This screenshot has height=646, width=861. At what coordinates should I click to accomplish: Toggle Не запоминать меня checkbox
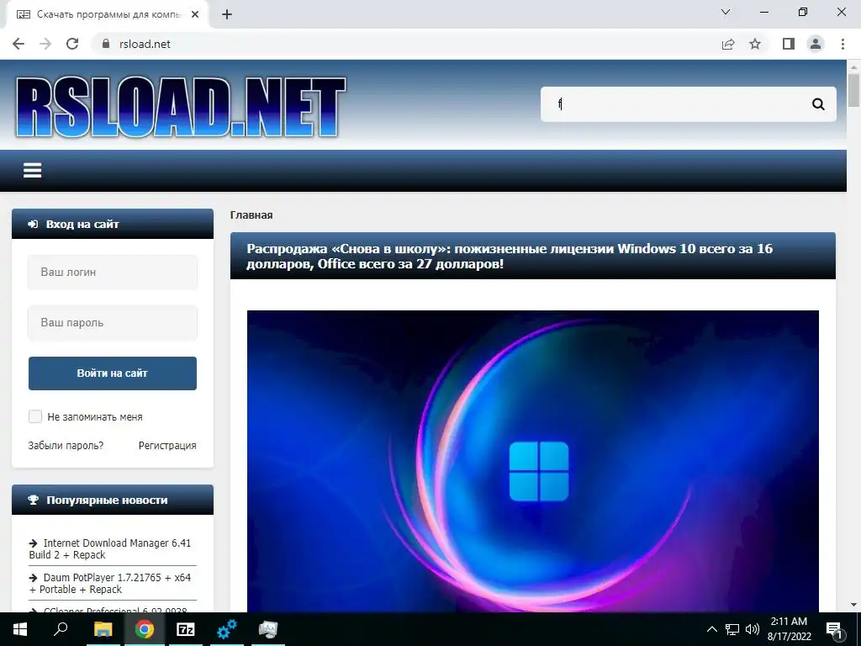point(35,416)
